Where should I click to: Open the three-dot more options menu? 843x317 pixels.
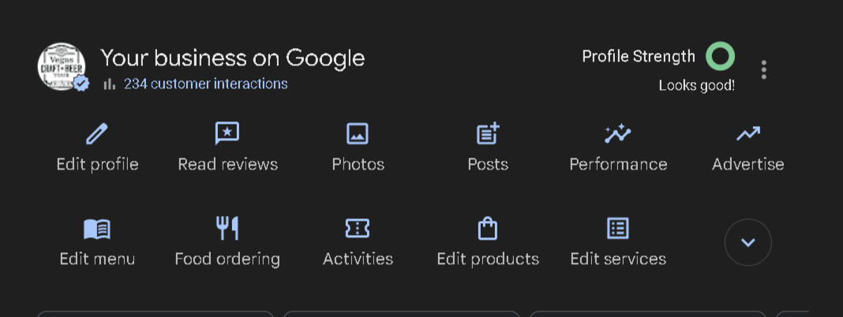[x=763, y=69]
